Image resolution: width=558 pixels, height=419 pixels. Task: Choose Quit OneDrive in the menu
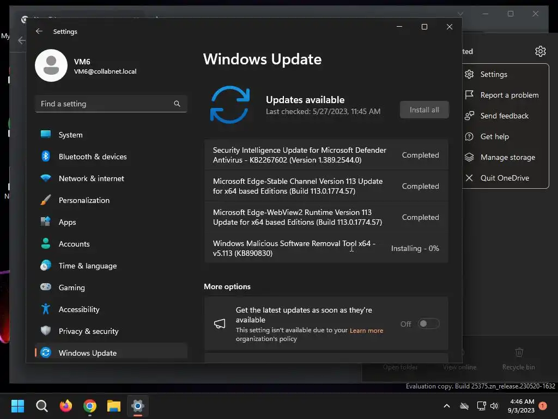(x=505, y=178)
